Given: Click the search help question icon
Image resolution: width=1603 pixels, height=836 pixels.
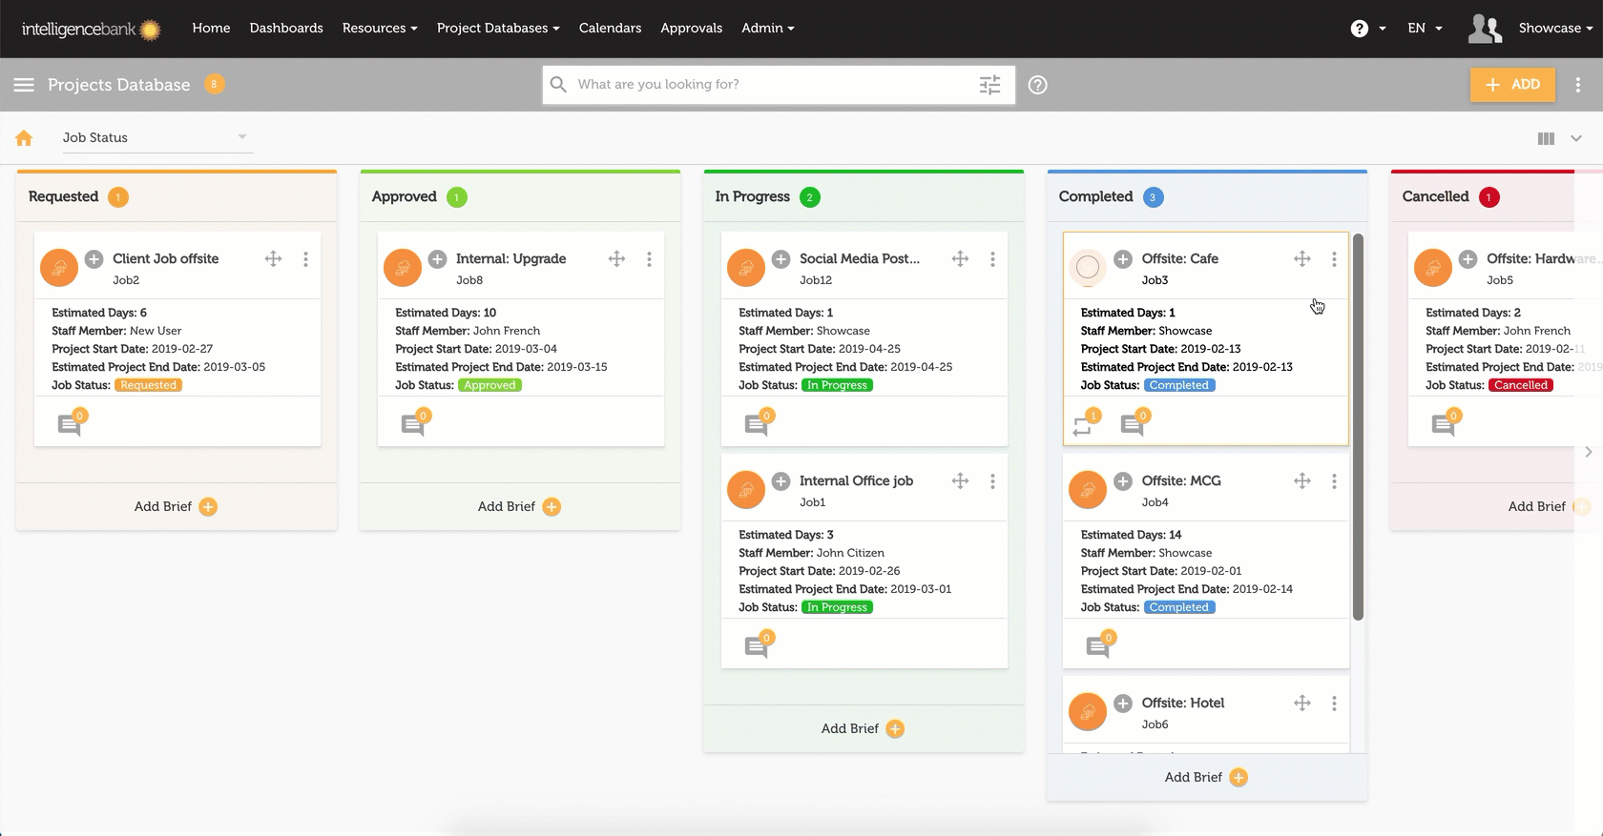Looking at the screenshot, I should 1037,85.
